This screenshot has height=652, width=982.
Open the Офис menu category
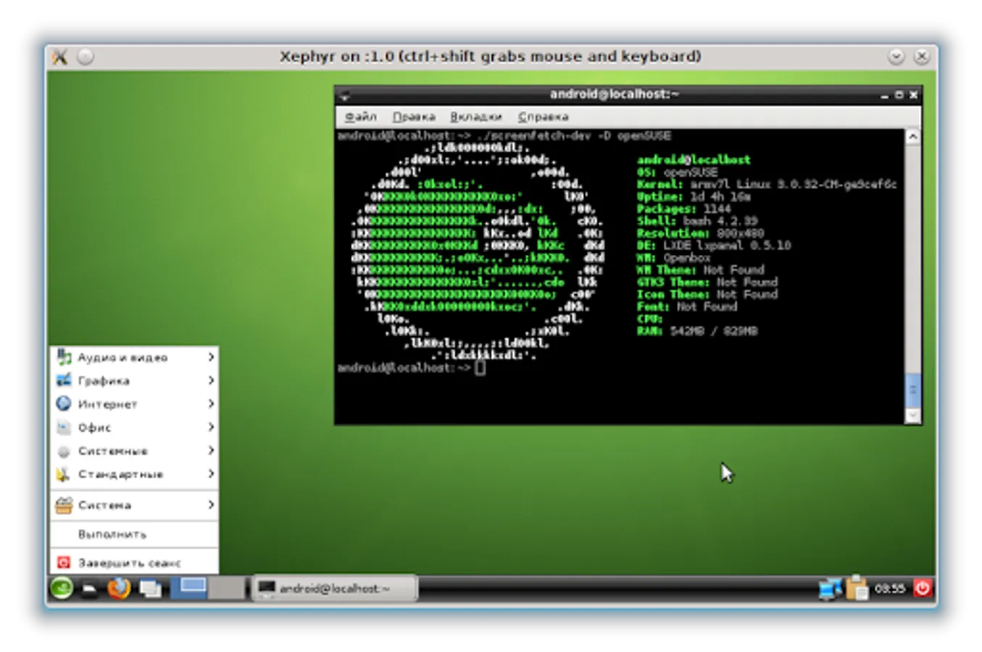pyautogui.click(x=135, y=427)
